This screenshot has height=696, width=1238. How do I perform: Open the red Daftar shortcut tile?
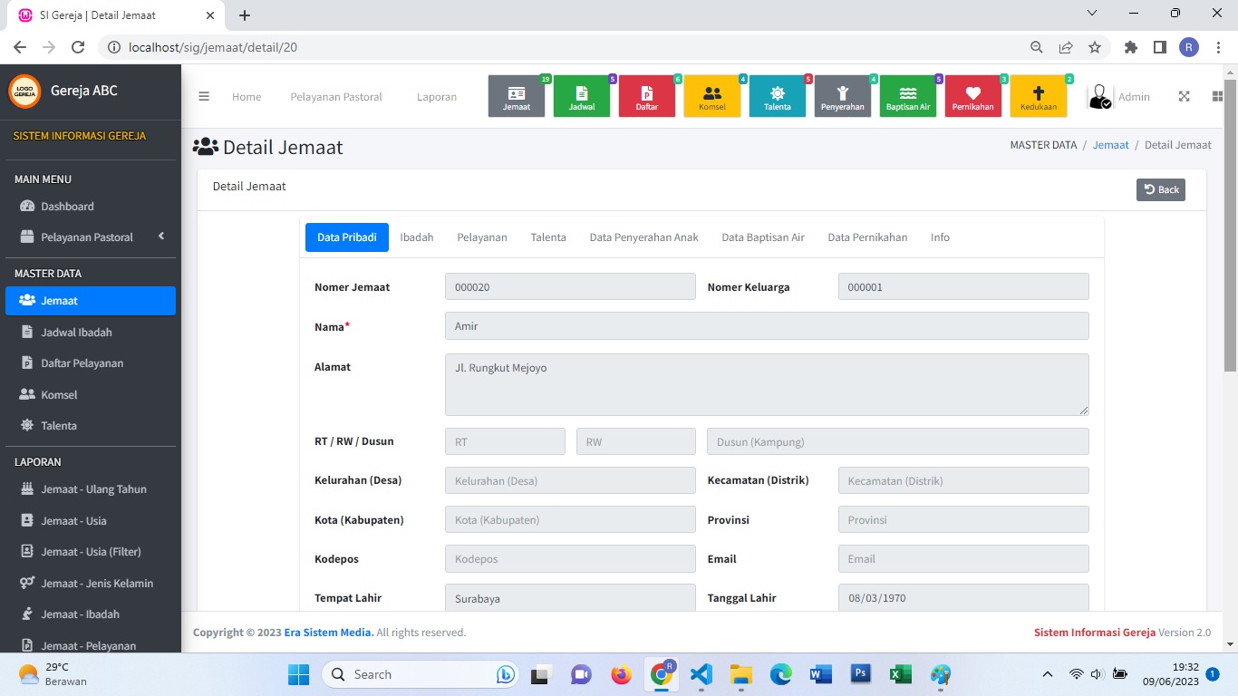click(x=647, y=97)
